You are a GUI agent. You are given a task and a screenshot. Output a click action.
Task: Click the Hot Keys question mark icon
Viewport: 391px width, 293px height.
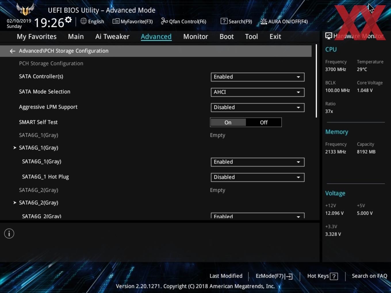pyautogui.click(x=334, y=276)
